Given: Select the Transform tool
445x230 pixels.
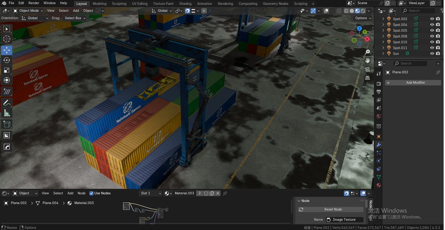Looking at the screenshot, I should pyautogui.click(x=7, y=80).
